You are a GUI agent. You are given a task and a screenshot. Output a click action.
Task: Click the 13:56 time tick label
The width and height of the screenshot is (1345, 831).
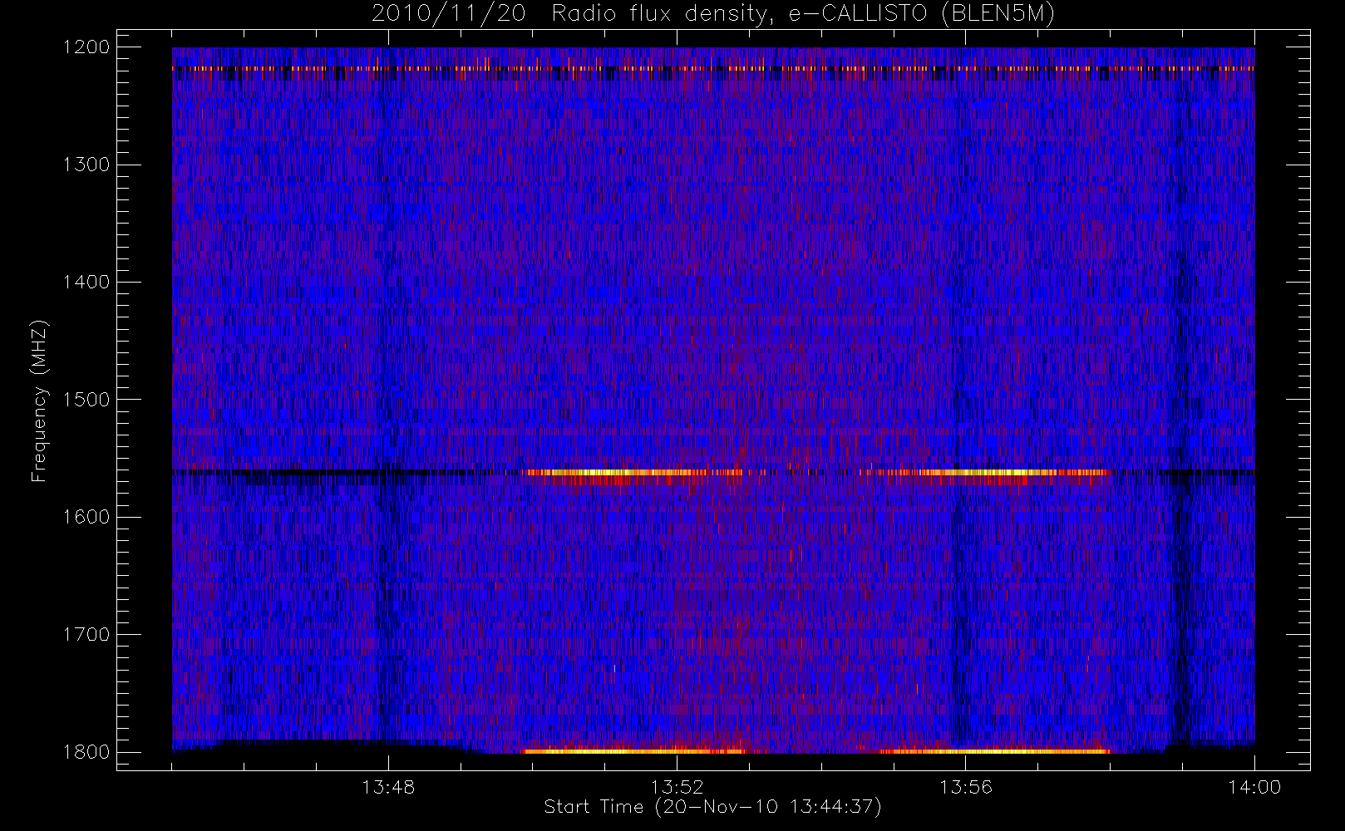[966, 787]
